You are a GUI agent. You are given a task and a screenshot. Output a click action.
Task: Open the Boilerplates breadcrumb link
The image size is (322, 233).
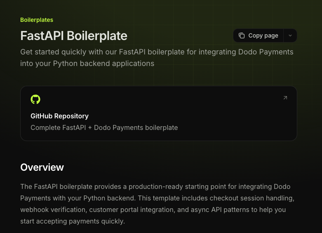[x=37, y=20]
